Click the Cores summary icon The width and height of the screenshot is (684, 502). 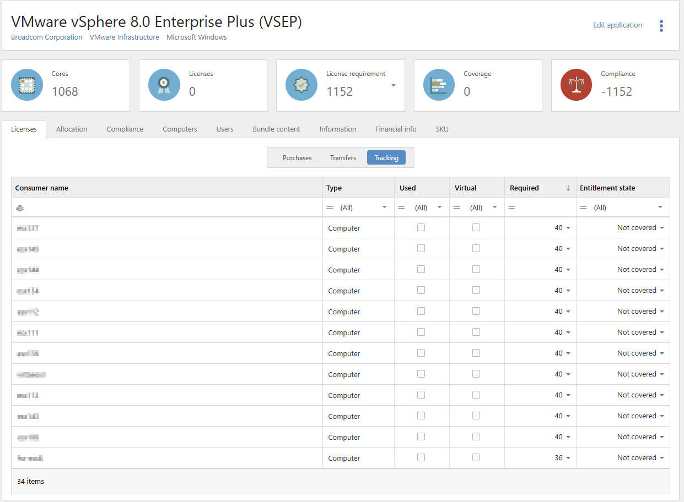click(27, 85)
